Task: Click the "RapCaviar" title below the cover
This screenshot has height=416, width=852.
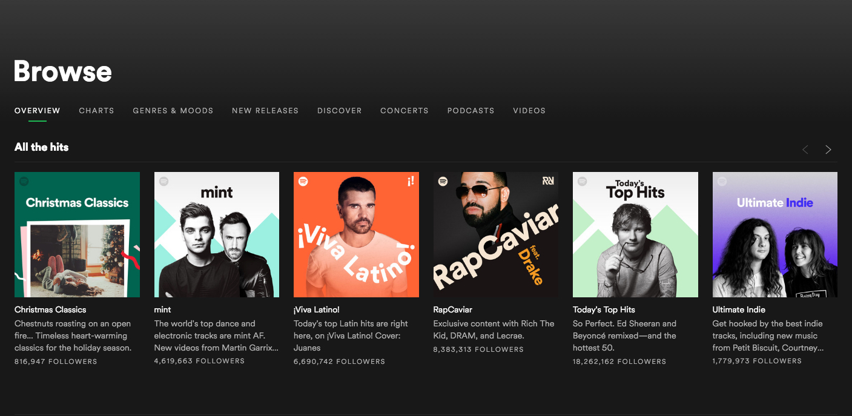Action: (452, 309)
